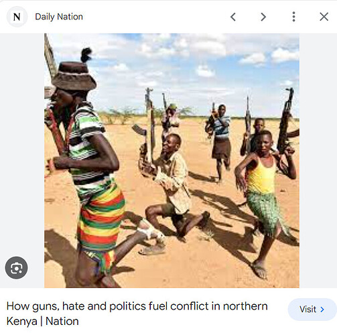Open the Daily Nation source name link
Viewport: 337px width, 335px height.
(59, 17)
